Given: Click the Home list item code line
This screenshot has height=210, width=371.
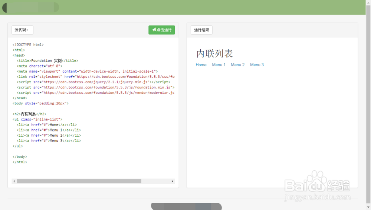Looking at the screenshot, I should click(x=47, y=125).
